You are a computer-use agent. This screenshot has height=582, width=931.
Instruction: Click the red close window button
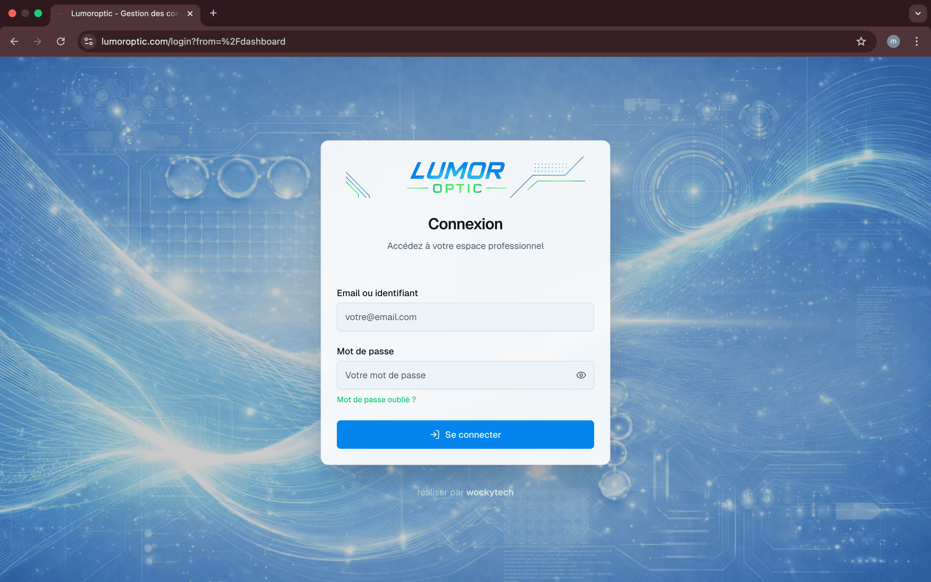point(12,14)
